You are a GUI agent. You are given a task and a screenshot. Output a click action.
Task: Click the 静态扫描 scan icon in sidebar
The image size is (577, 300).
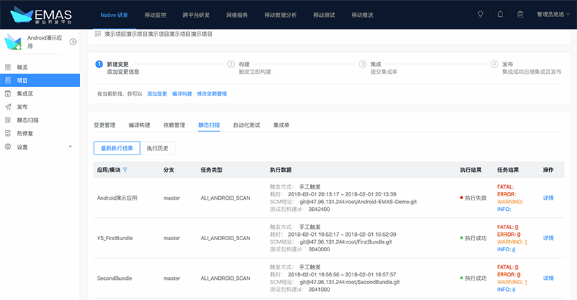(x=8, y=120)
